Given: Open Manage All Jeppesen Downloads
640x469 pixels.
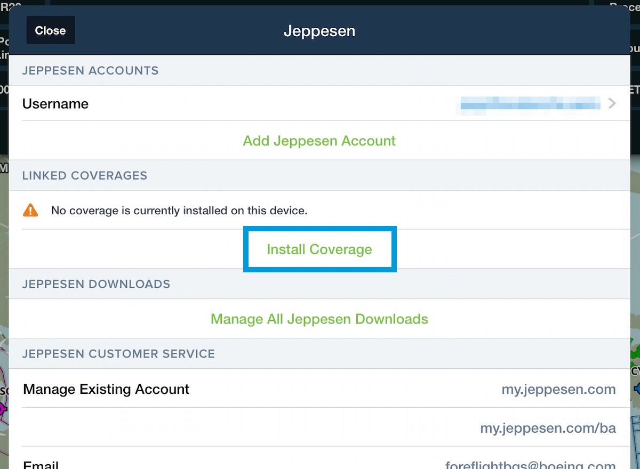Looking at the screenshot, I should (x=319, y=319).
